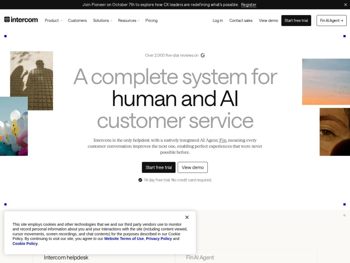Viewport: 350px width, 263px height.
Task: Open Website Terms of Use link
Action: [124, 239]
